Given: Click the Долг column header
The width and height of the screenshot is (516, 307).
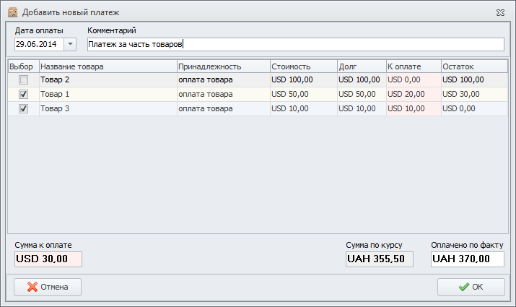Looking at the screenshot, I should coord(361,66).
